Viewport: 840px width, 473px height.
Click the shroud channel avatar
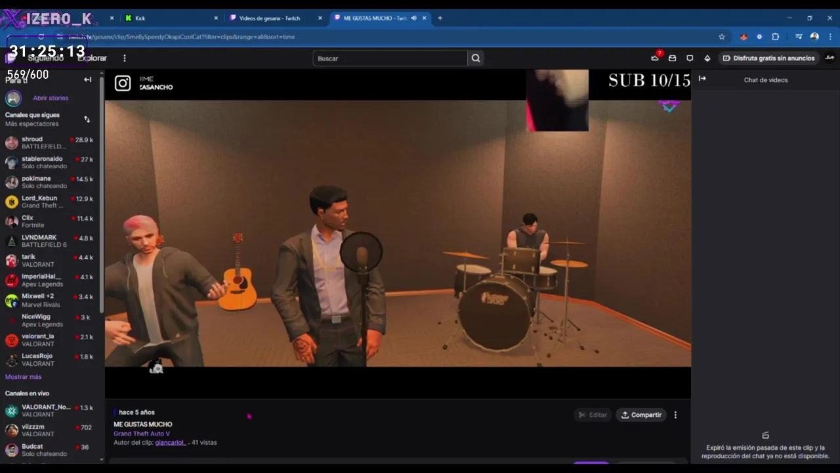click(12, 143)
